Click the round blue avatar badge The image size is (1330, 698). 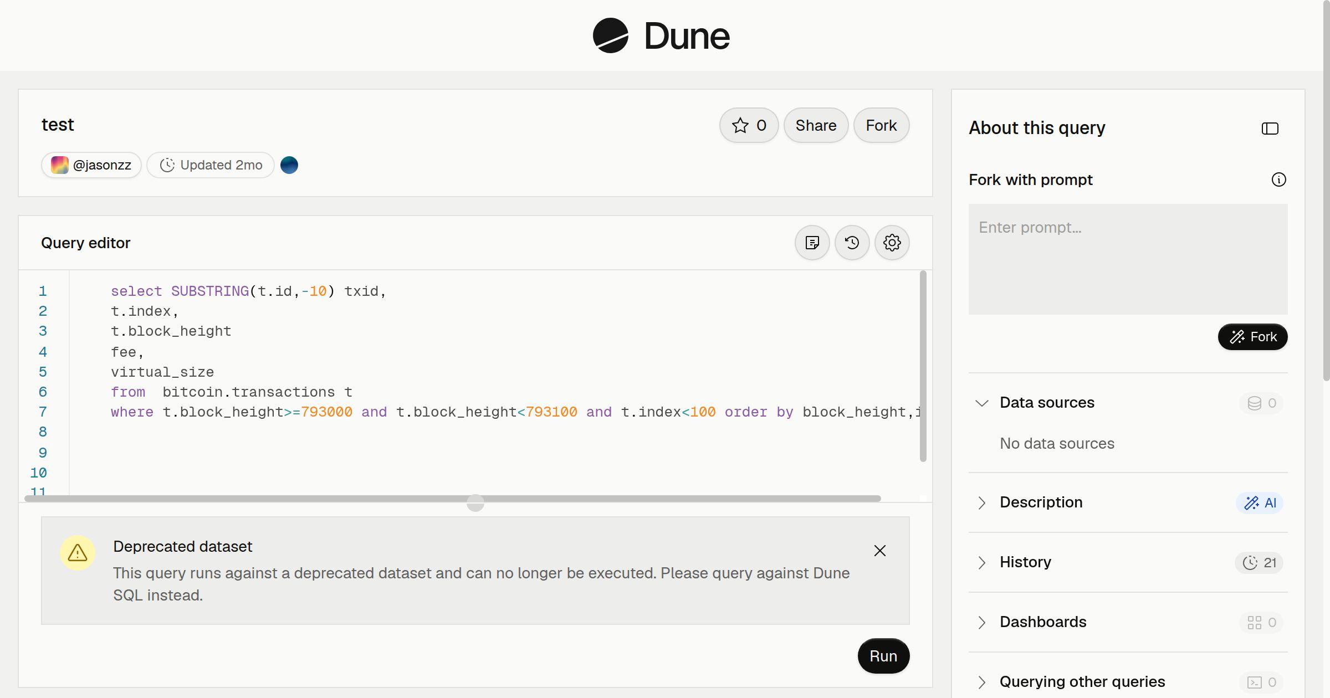point(289,165)
